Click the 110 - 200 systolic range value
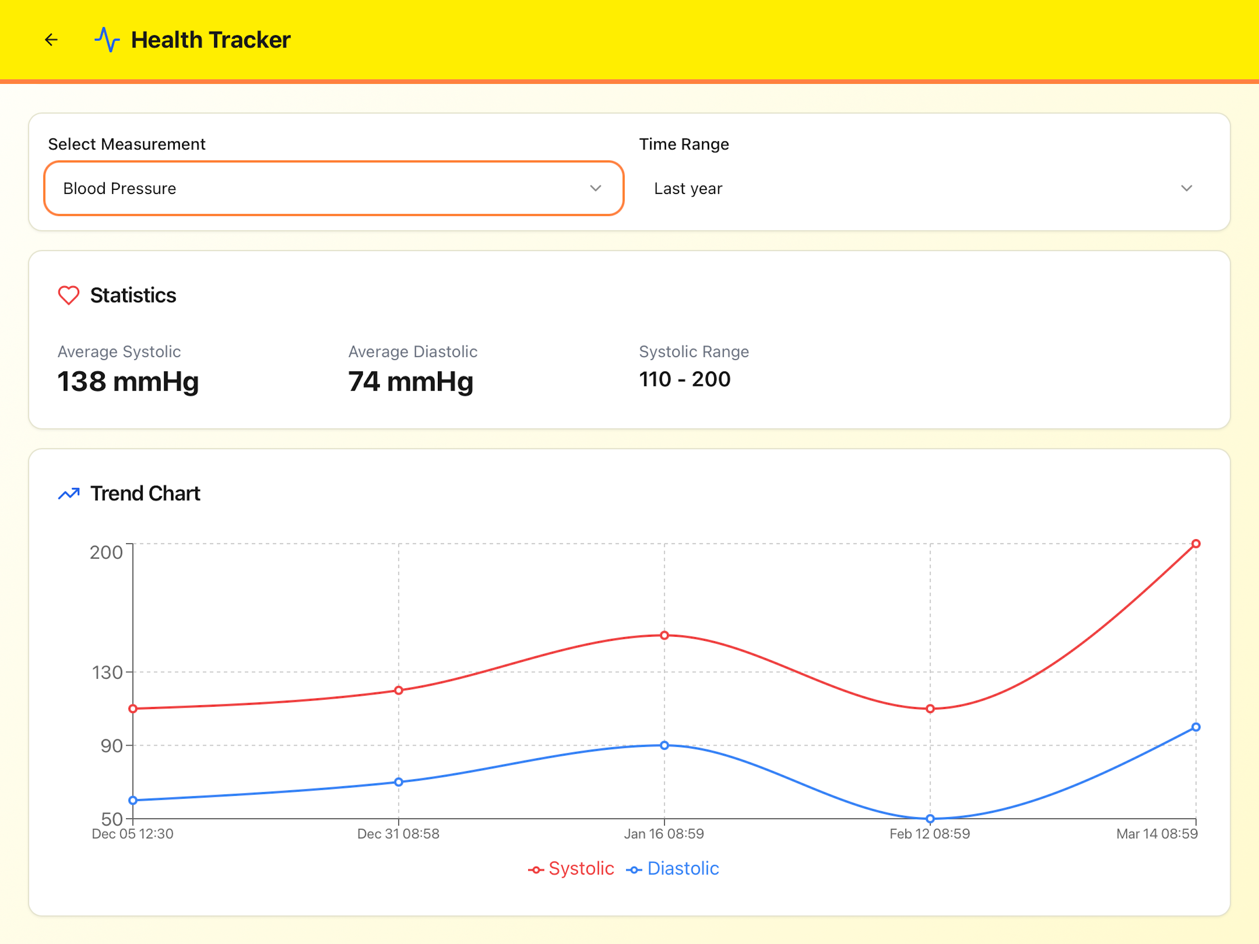 pos(685,379)
